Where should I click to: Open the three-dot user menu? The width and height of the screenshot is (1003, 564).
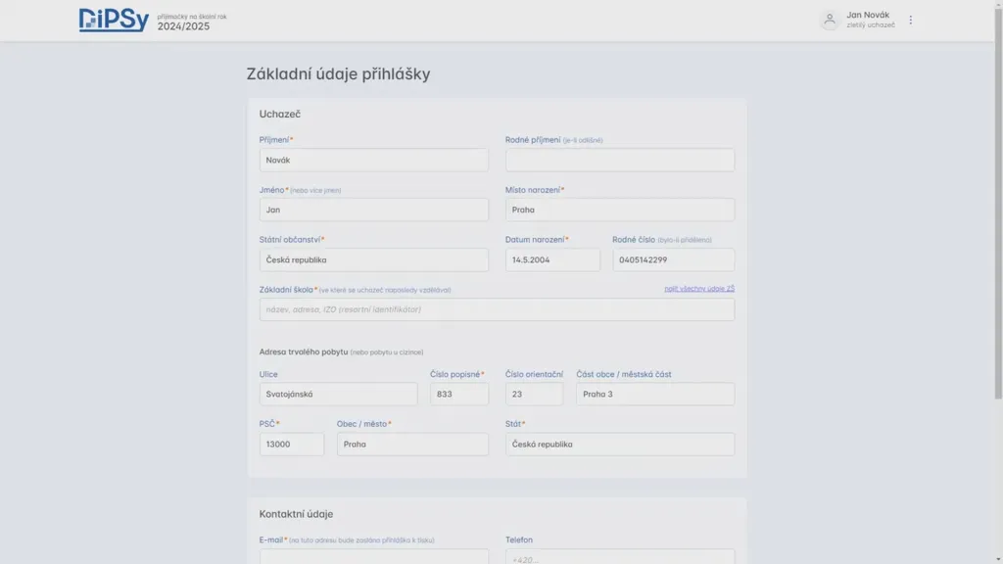(x=910, y=21)
